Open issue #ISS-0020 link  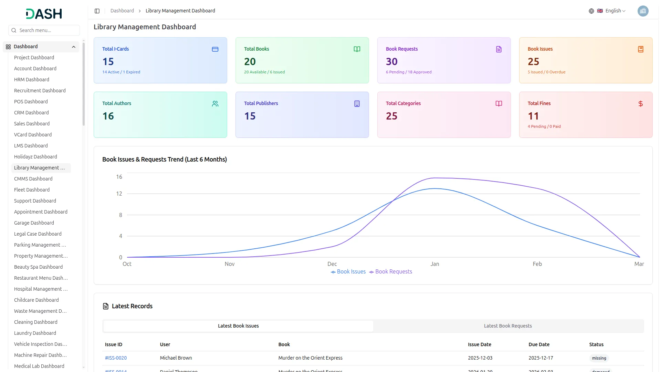pyautogui.click(x=116, y=358)
